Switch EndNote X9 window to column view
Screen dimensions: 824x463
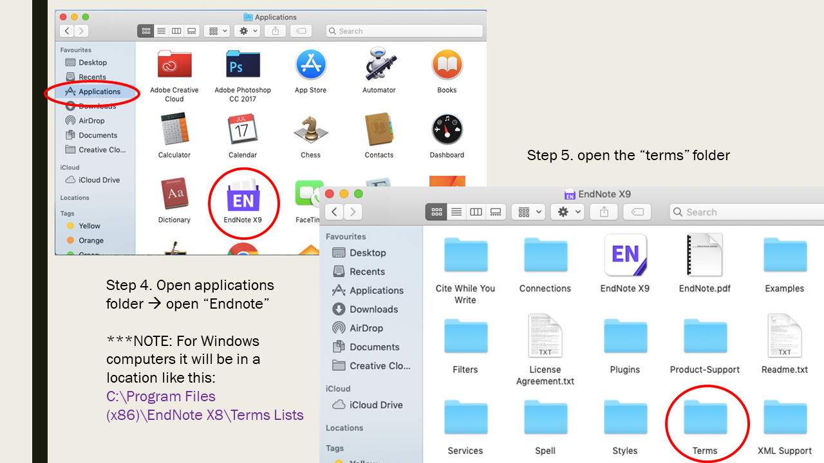476,212
